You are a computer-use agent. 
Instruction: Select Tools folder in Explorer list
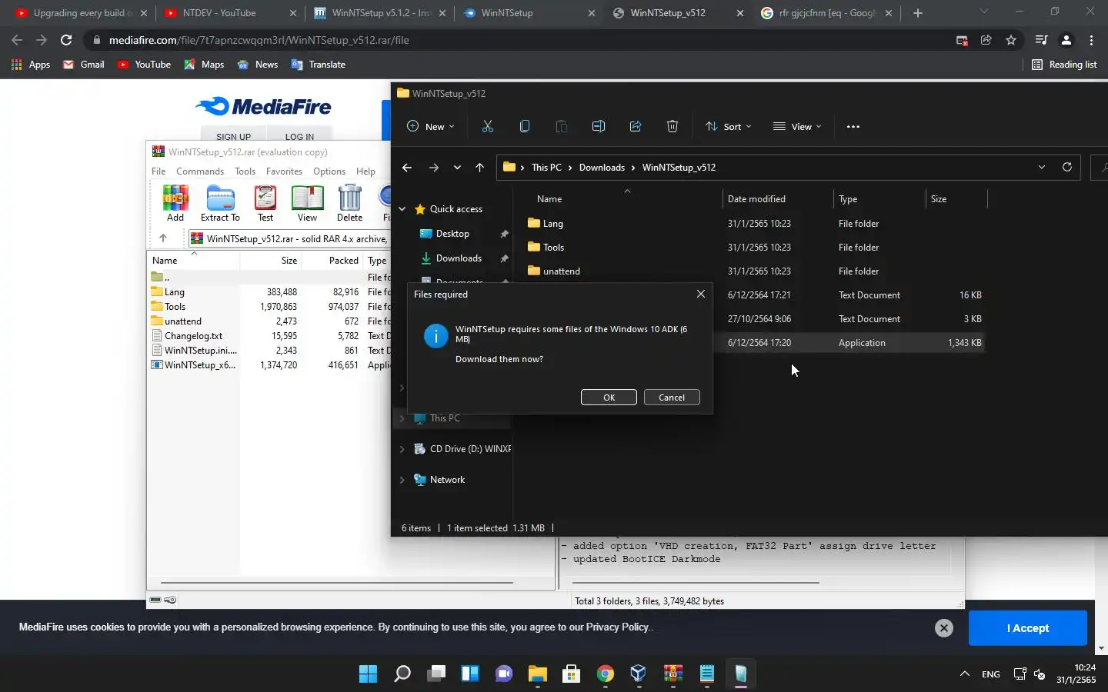pos(554,248)
